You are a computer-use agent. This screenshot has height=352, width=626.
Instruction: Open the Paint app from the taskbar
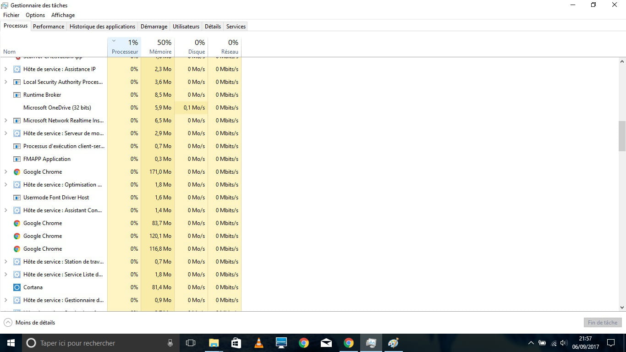(393, 343)
